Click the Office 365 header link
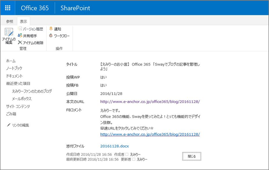The width and height of the screenshot is (269, 170). pyautogui.click(x=35, y=8)
